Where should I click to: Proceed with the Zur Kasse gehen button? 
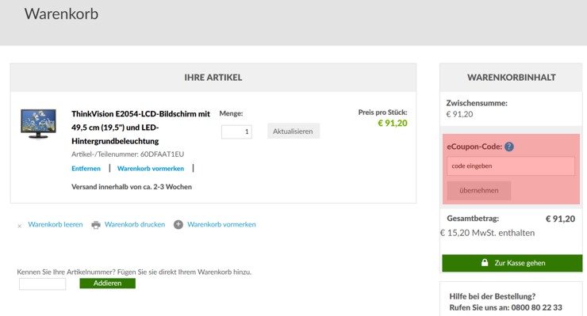512,263
